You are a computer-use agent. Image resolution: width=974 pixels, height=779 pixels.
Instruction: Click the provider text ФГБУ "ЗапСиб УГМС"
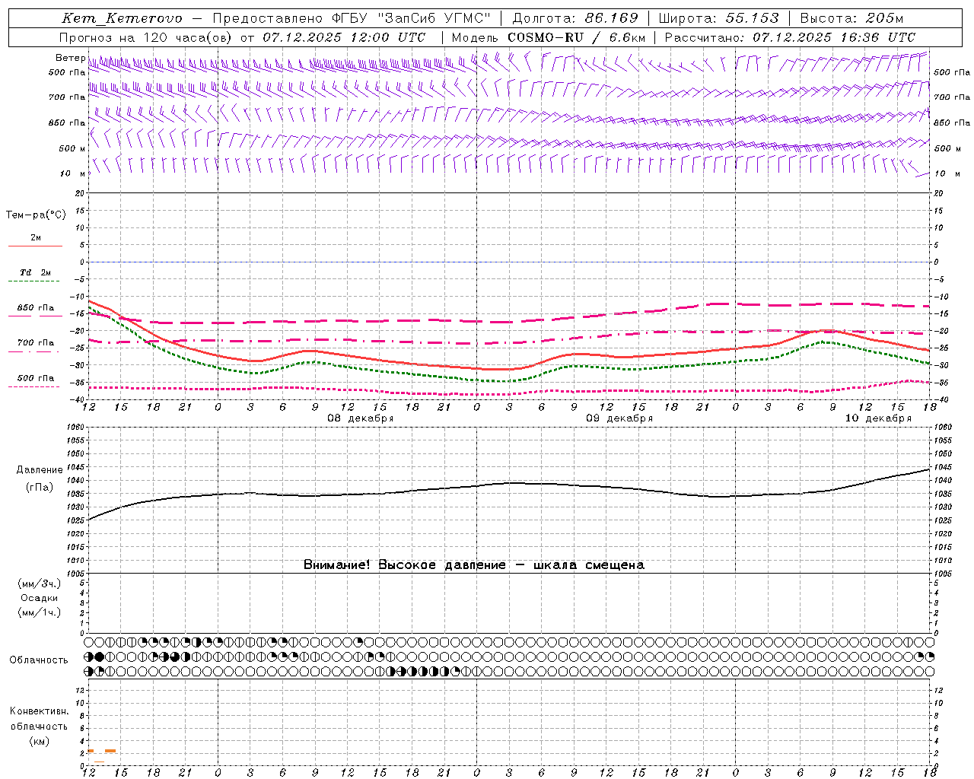point(412,18)
